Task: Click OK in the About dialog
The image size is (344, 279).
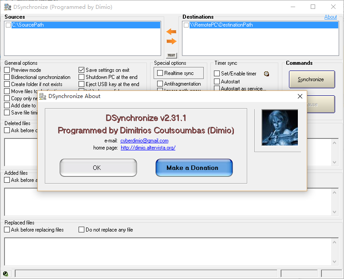Action: 97,168
